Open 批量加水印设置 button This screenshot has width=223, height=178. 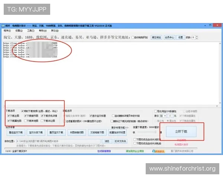click(x=117, y=132)
